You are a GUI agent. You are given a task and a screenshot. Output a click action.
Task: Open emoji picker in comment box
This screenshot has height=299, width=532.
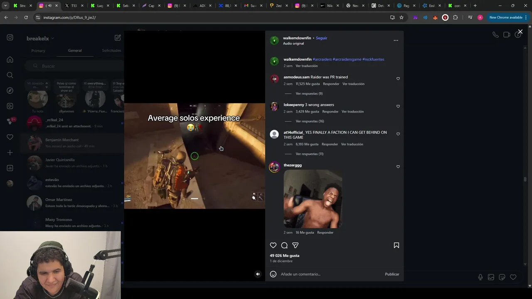[x=273, y=274]
